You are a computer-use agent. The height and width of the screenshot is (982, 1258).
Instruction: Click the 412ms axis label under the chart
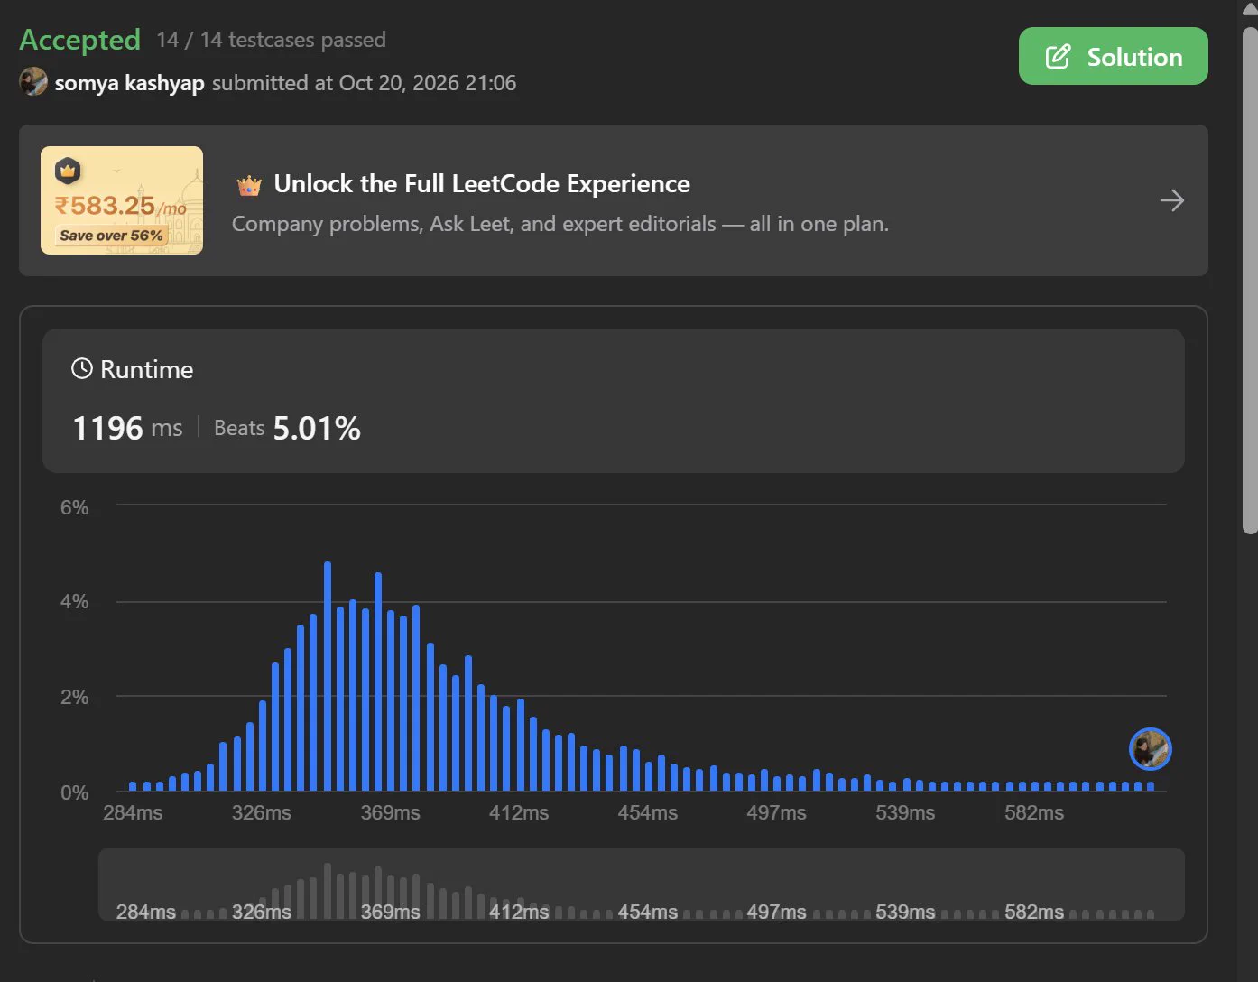(x=519, y=812)
